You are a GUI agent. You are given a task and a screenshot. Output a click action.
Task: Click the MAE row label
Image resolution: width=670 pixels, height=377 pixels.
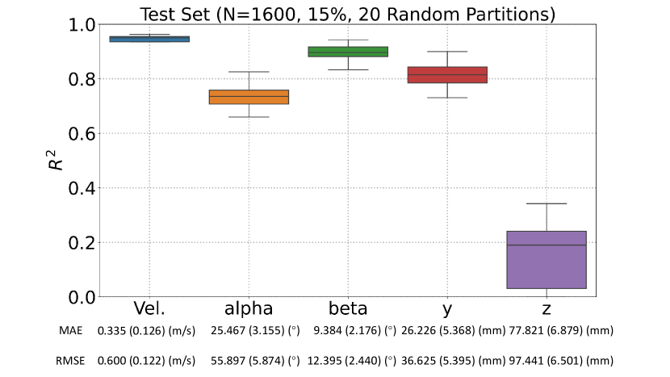(69, 330)
